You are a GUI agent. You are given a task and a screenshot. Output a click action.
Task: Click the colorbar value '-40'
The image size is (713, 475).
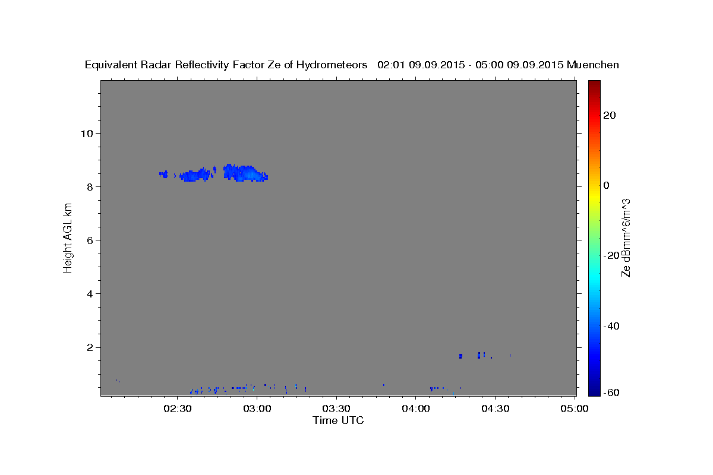(x=611, y=326)
